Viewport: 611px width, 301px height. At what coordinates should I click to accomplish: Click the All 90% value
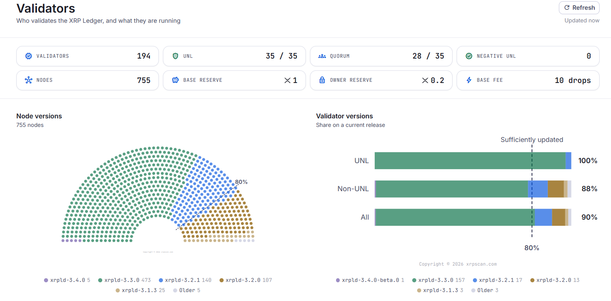(x=589, y=217)
